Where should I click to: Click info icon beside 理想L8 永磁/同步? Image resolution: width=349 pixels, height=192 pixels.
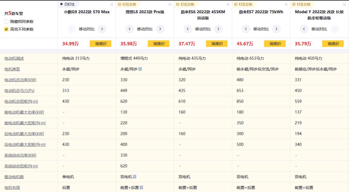click(x=140, y=69)
